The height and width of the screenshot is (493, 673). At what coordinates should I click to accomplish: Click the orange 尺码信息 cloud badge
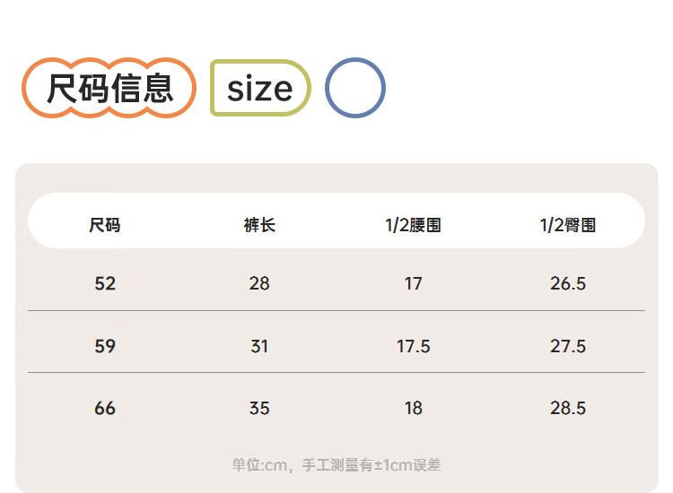tap(109, 88)
